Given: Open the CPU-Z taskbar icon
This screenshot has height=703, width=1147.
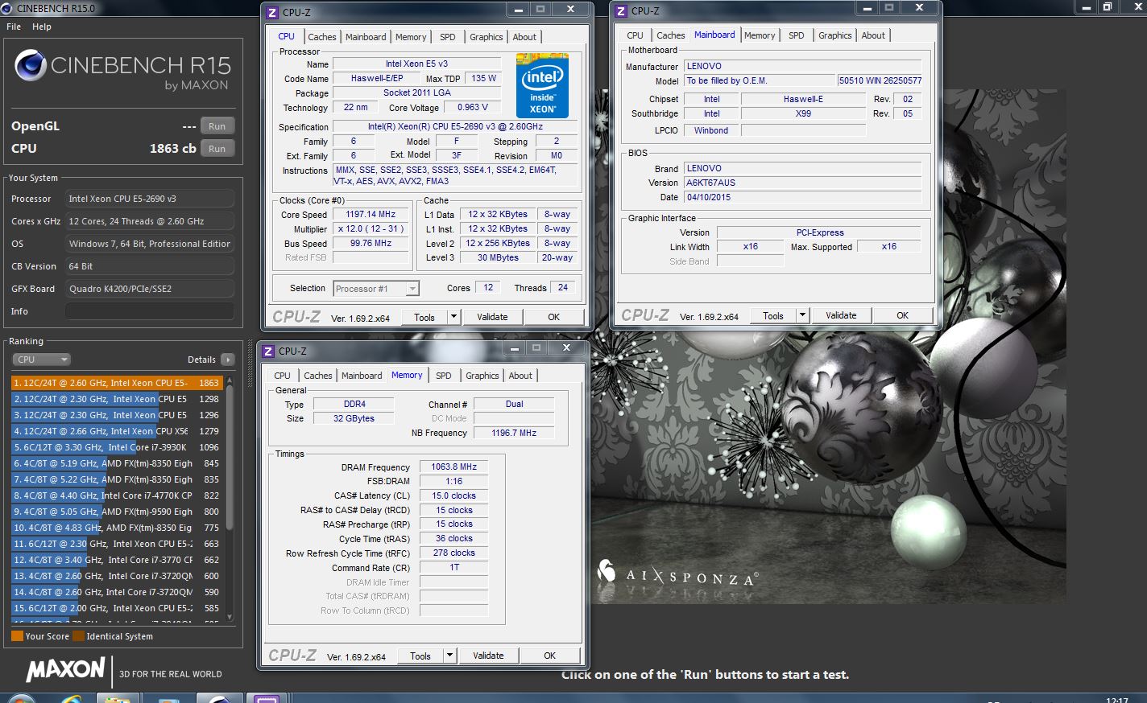Looking at the screenshot, I should click(x=266, y=698).
